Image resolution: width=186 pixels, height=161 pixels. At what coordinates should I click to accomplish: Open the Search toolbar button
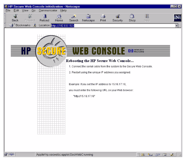[x=74, y=18]
